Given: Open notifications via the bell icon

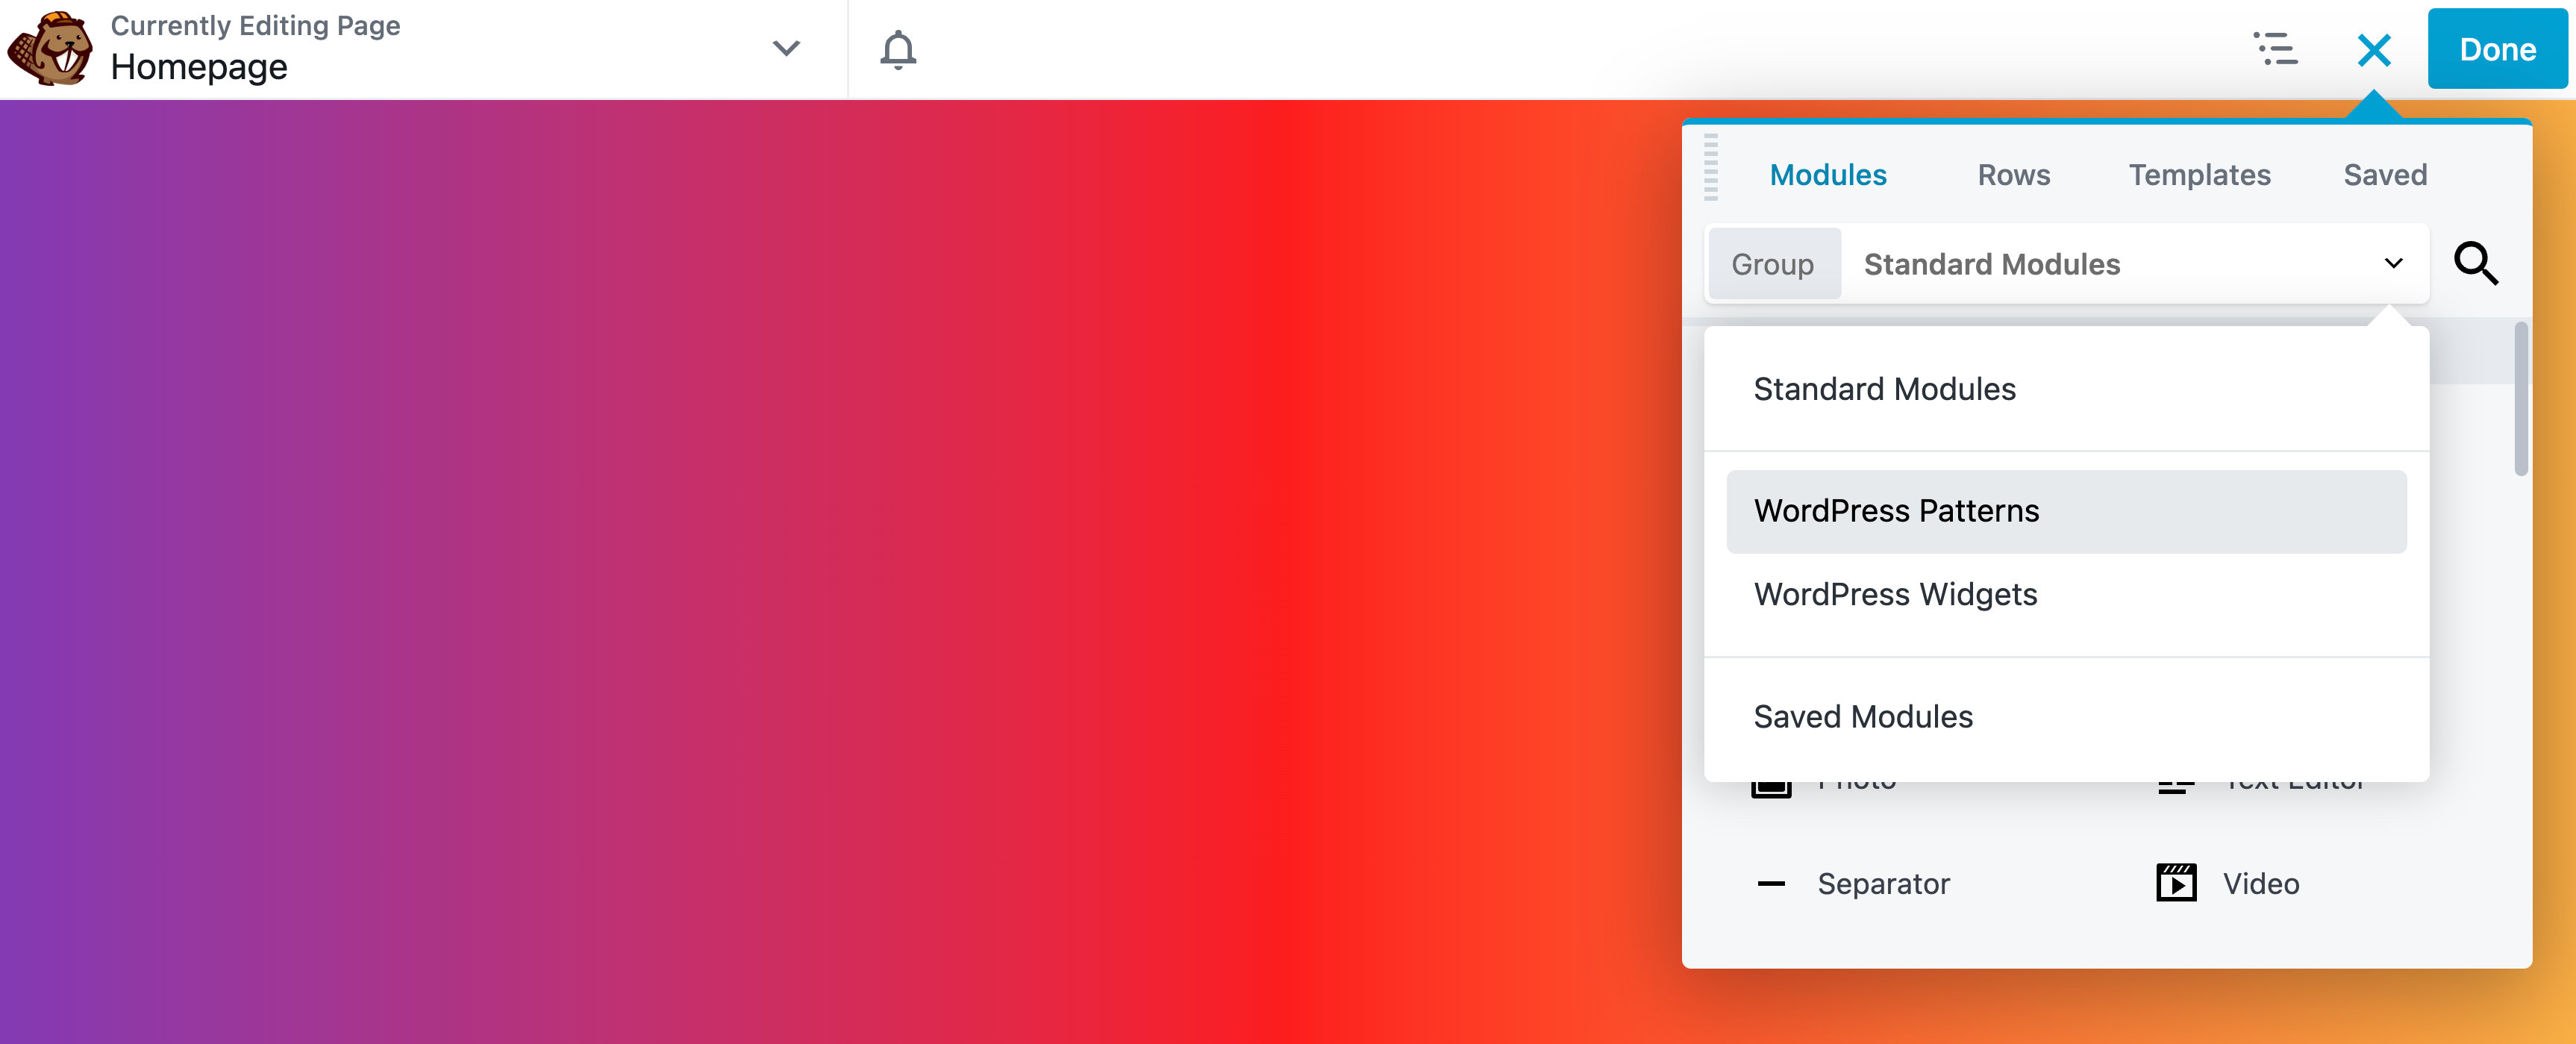Looking at the screenshot, I should tap(898, 50).
